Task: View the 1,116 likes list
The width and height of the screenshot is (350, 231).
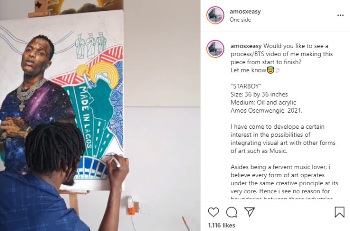Action: (x=221, y=225)
